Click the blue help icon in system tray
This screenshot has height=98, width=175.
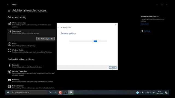pyautogui.click(x=137, y=93)
